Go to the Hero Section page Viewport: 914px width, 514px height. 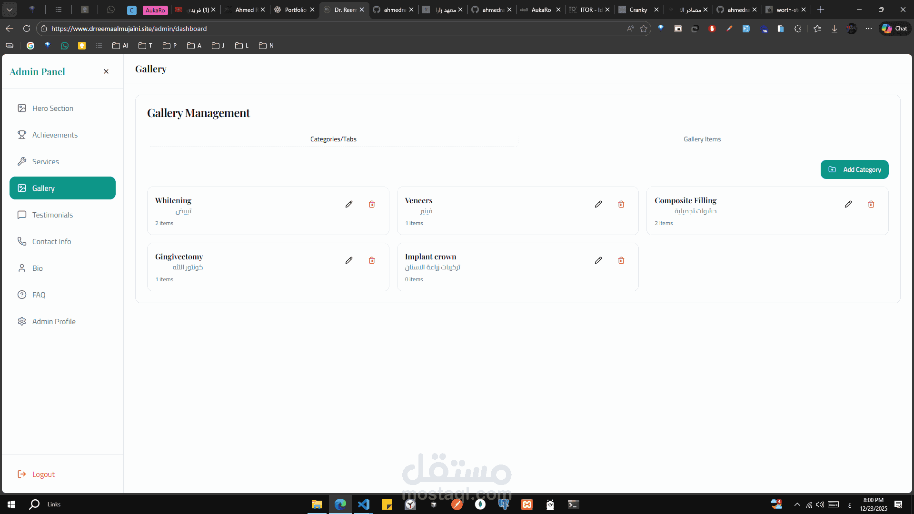(x=52, y=108)
